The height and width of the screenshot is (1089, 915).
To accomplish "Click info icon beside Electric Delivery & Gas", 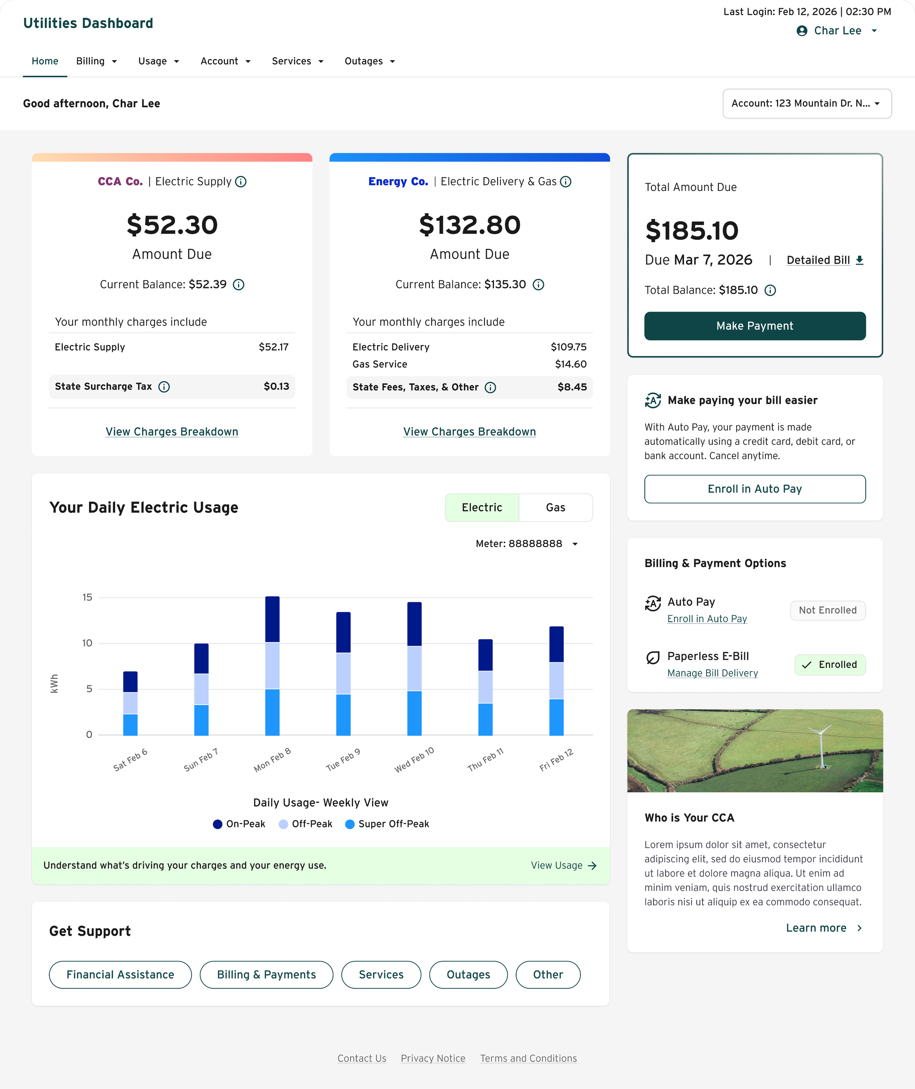I will pos(565,182).
